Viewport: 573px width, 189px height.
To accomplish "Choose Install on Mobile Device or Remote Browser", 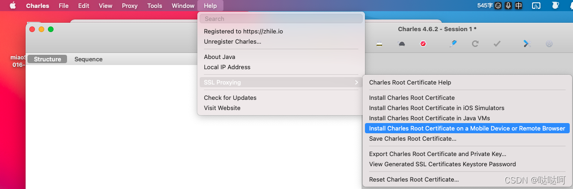I will point(467,129).
